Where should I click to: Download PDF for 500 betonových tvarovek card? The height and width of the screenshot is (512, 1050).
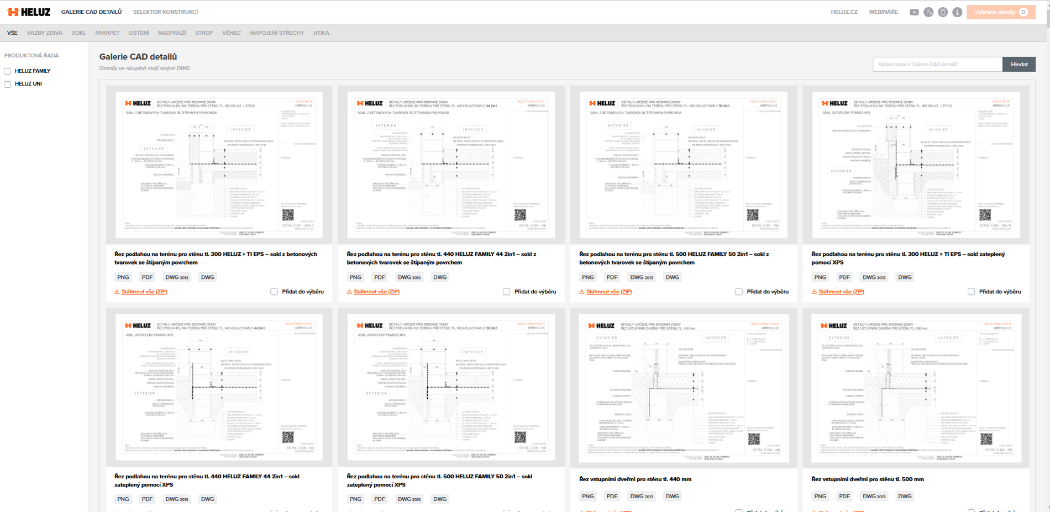[612, 277]
